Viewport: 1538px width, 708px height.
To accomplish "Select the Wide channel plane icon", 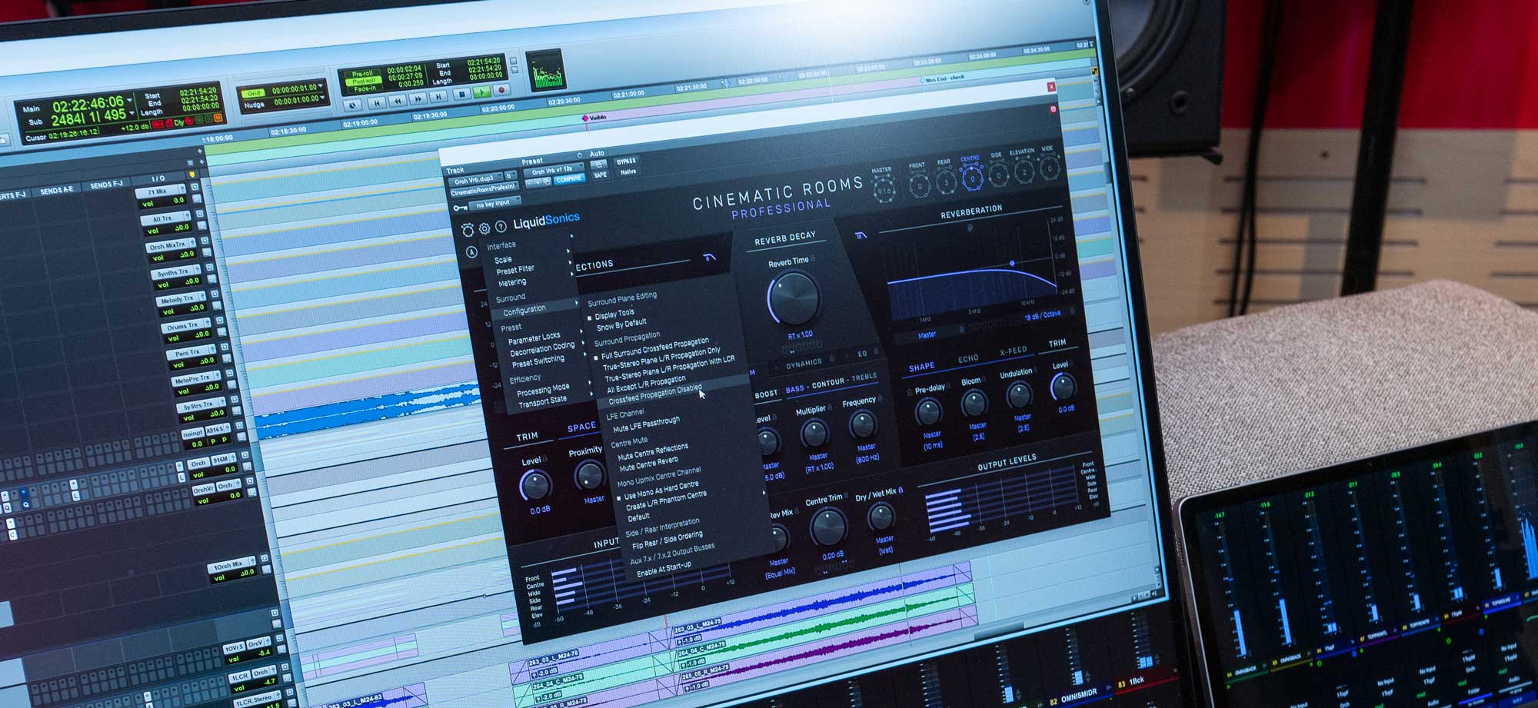I will 1049,166.
